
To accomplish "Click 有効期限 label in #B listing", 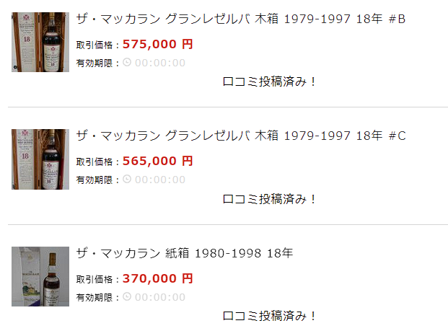I will pyautogui.click(x=96, y=63).
